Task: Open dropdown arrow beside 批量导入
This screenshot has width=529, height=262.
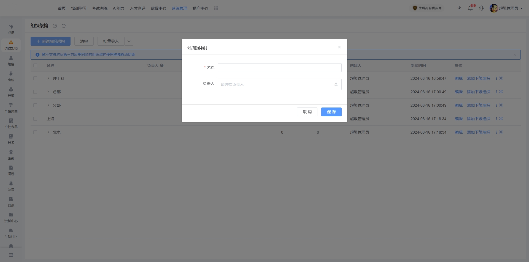Action: point(129,41)
